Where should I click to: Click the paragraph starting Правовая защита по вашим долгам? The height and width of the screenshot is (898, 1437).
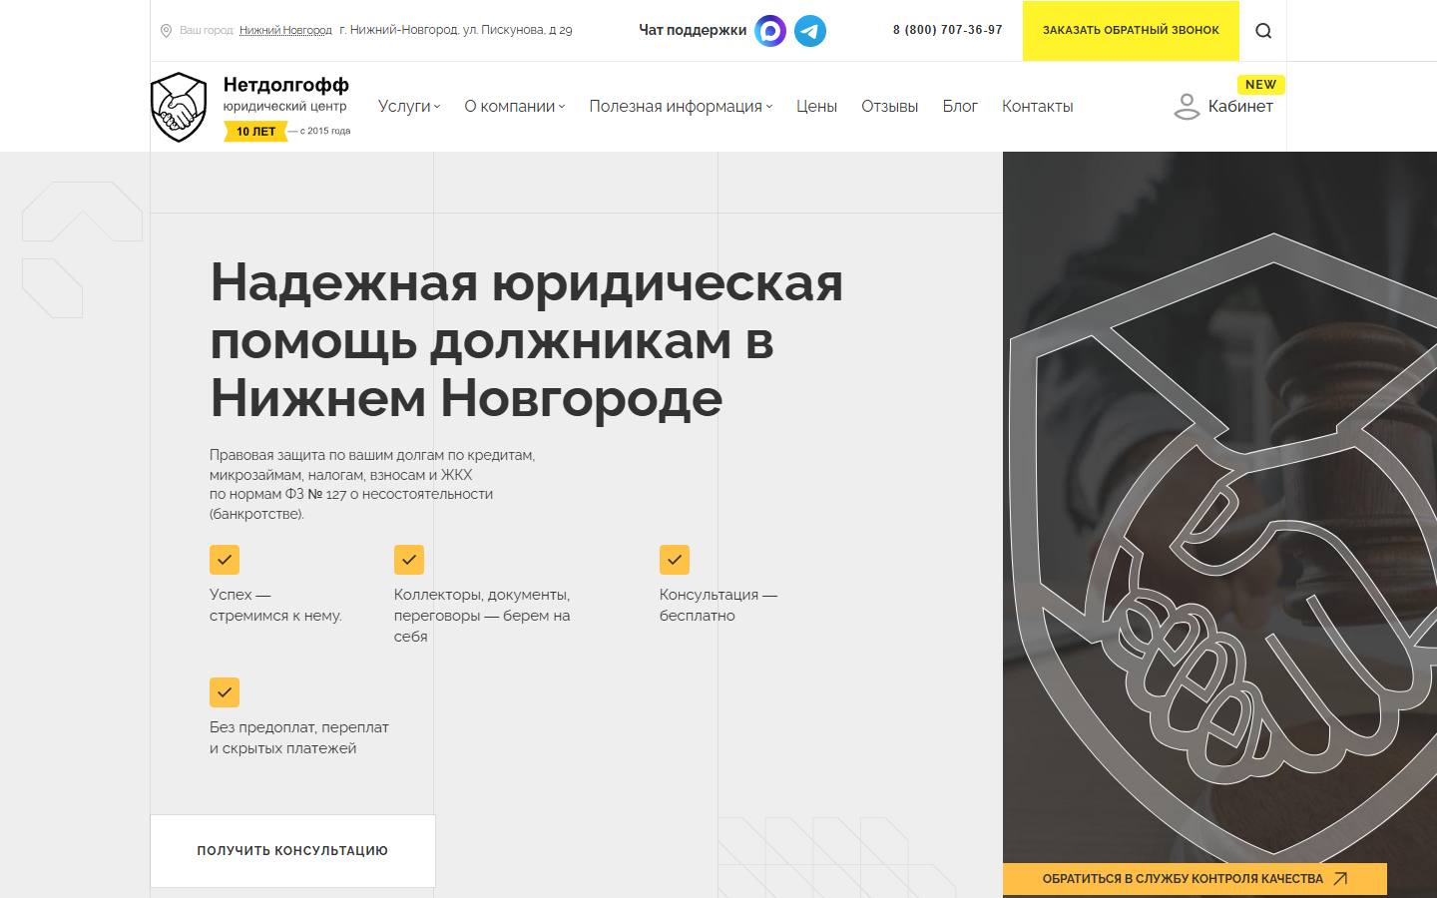click(x=372, y=485)
